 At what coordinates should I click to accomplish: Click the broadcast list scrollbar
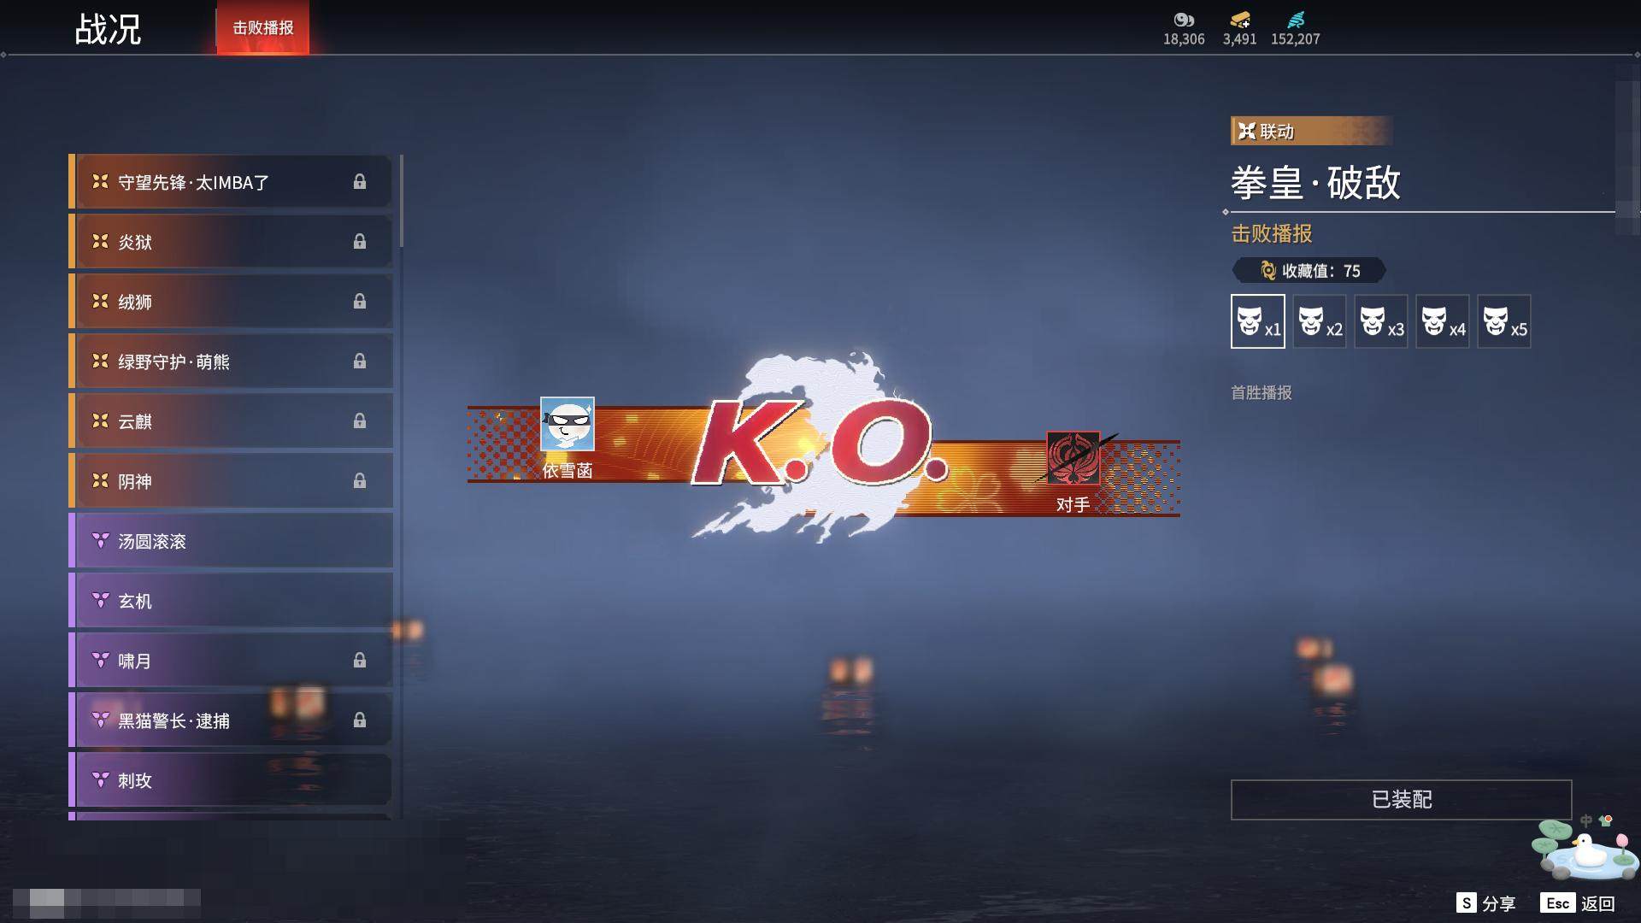(x=401, y=202)
